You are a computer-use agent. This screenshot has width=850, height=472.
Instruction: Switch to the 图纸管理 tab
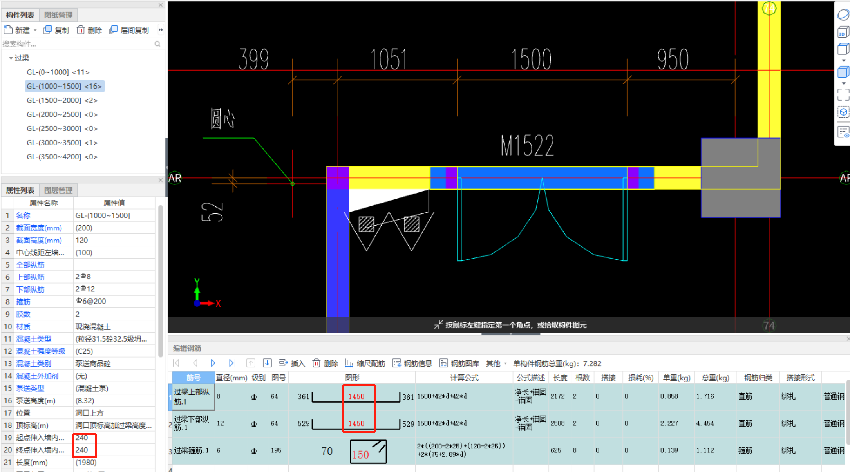(x=58, y=15)
